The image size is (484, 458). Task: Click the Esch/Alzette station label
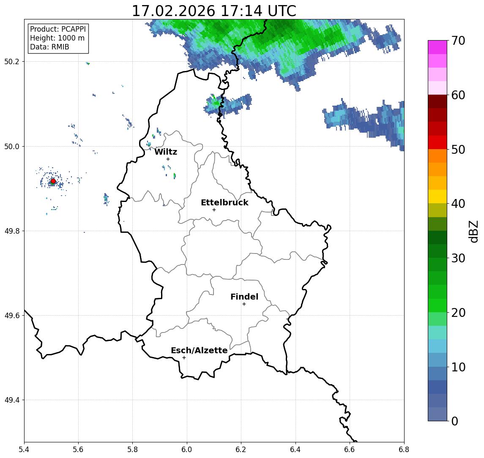[199, 350]
